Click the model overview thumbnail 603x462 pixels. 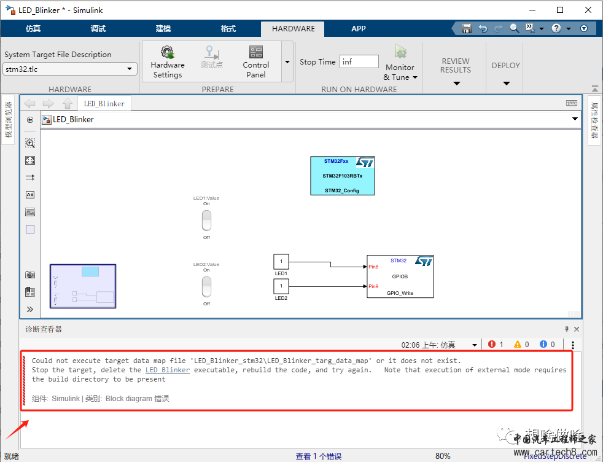click(83, 286)
